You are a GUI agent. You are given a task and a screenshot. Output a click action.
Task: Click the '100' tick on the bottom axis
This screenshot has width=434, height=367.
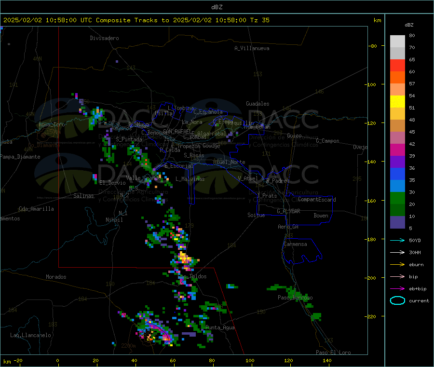click(250, 360)
